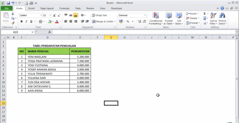
Task: Open the Name Box dropdown arrow
Action: point(32,32)
